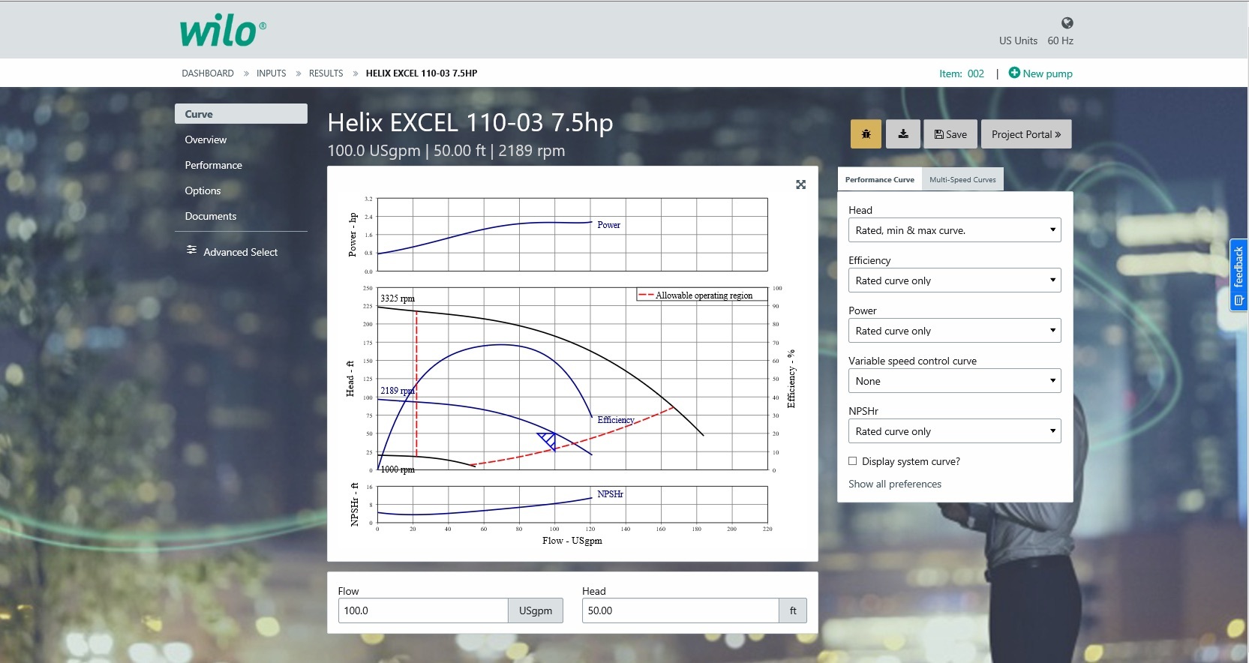Open the feedback side tab
Image resolution: width=1249 pixels, height=663 pixels.
[x=1238, y=275]
